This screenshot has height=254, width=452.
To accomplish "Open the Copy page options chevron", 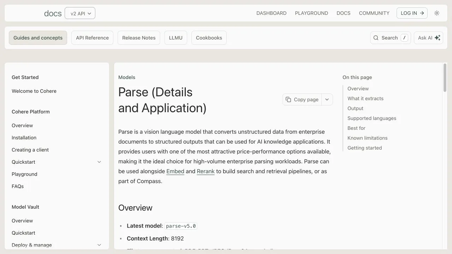I will (x=327, y=99).
